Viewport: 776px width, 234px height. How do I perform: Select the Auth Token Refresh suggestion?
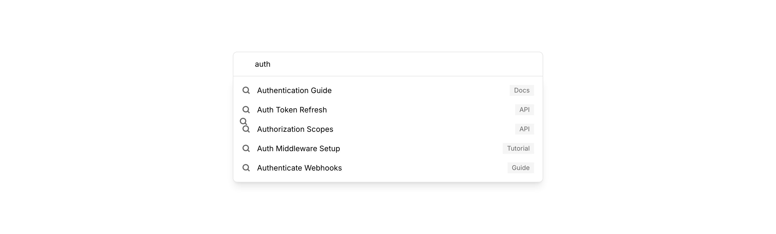tap(292, 110)
